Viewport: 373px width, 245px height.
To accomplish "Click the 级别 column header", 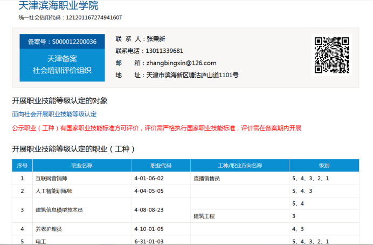I will click(324, 165).
